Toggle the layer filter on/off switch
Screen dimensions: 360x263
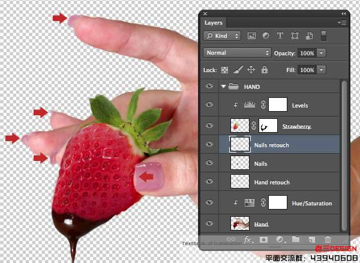(x=325, y=36)
